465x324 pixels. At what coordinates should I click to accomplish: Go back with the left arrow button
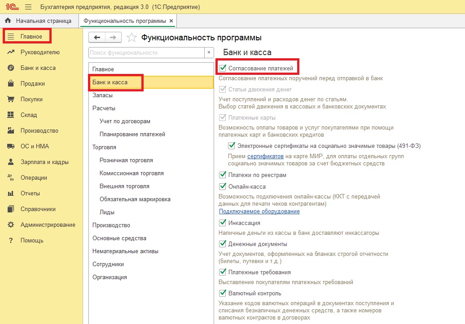click(97, 37)
